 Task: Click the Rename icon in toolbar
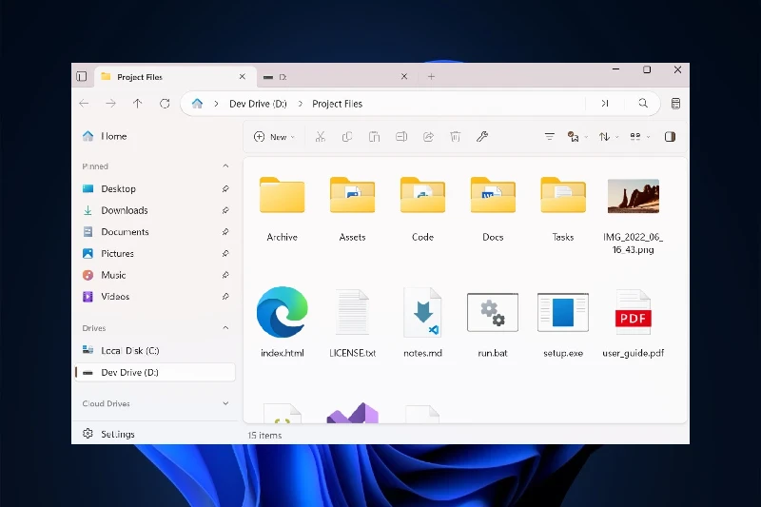pos(401,137)
